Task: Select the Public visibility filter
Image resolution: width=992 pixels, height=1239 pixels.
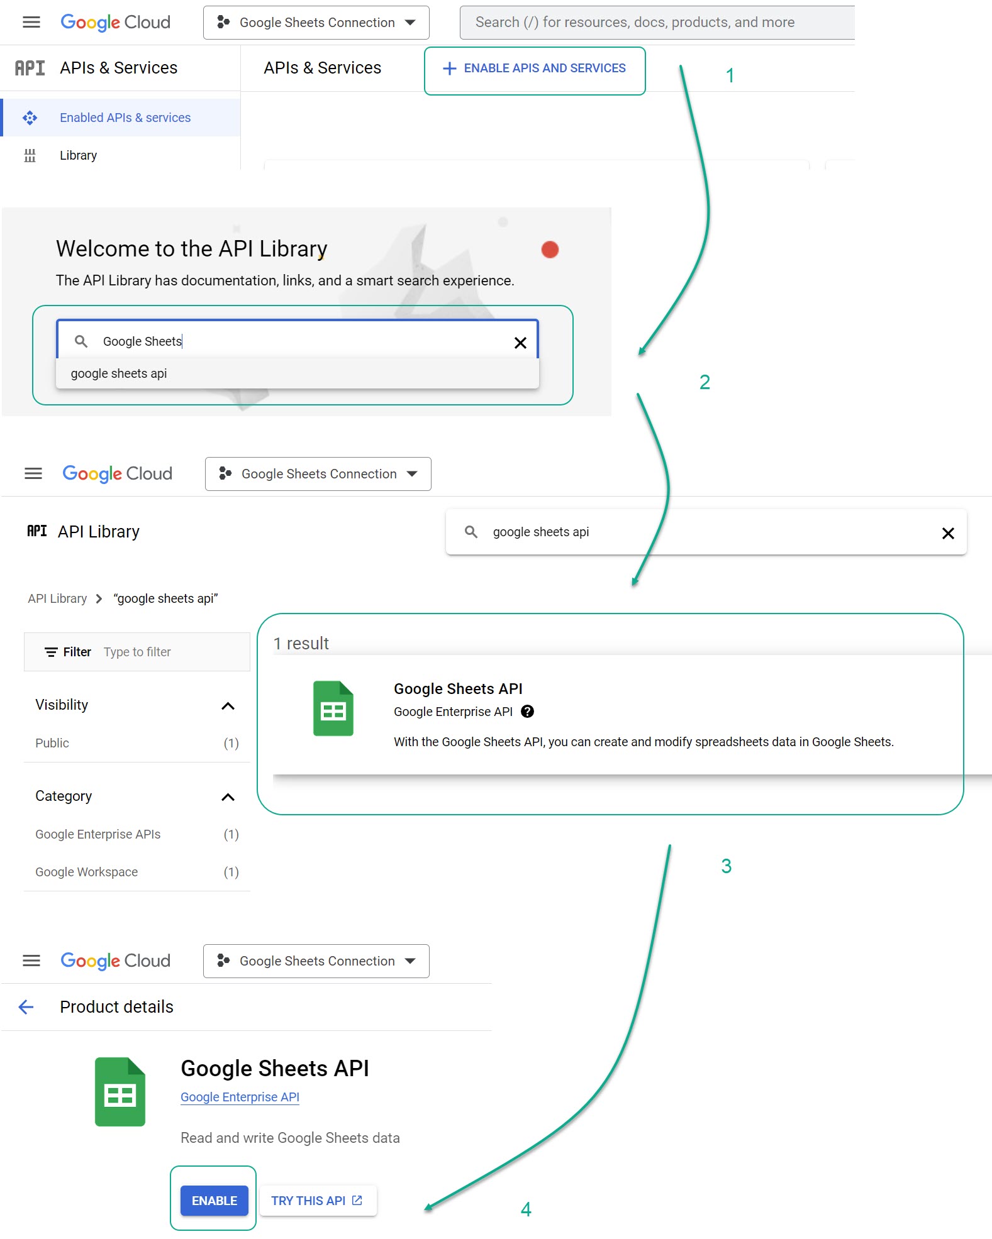Action: point(137,743)
